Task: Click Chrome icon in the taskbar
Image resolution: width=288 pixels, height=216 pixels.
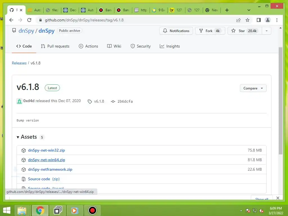Action: point(40,210)
